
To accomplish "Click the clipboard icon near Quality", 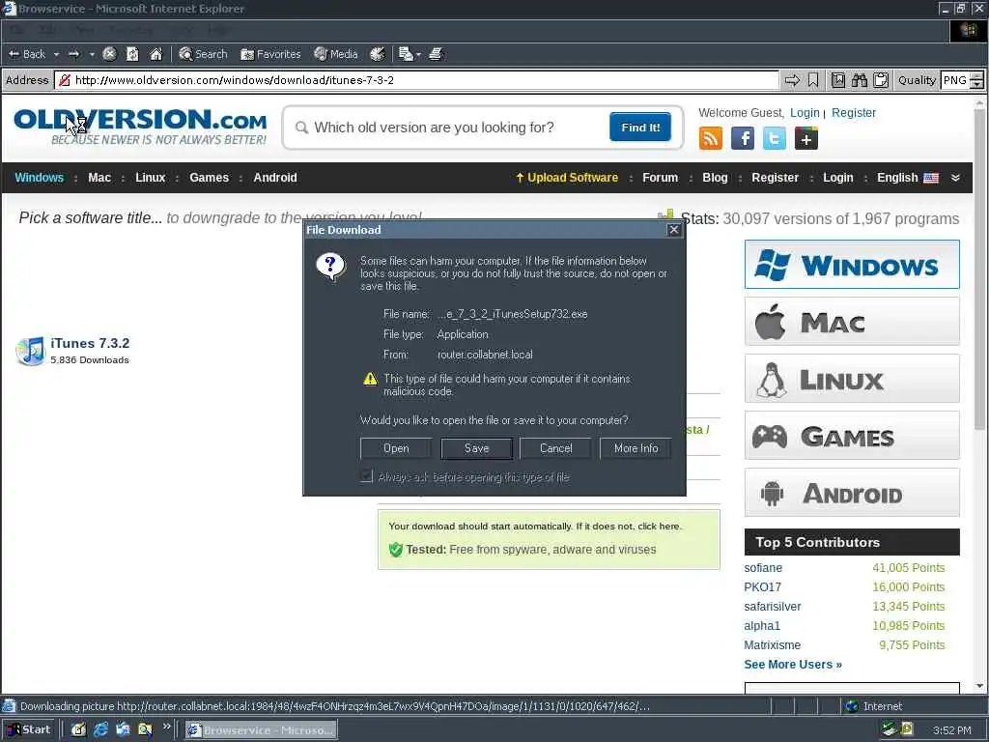I will coord(881,80).
